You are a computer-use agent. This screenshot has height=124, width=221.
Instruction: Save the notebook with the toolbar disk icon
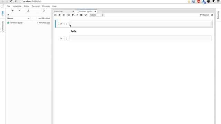tap(55, 15)
